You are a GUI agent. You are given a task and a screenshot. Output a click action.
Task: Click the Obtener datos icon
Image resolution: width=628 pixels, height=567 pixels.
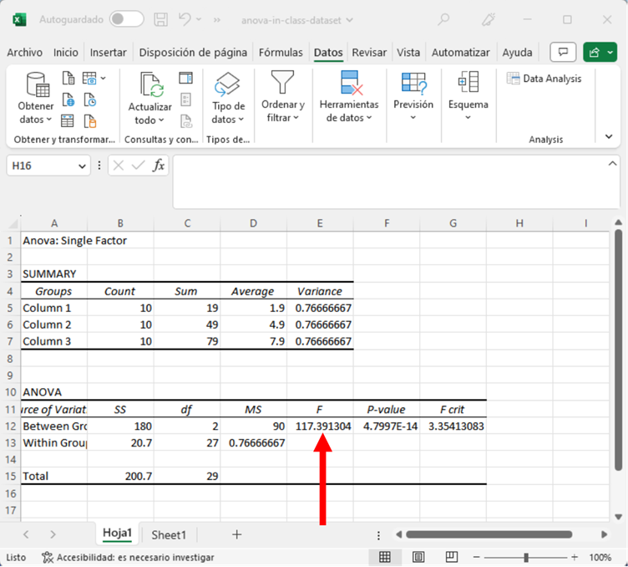click(36, 85)
